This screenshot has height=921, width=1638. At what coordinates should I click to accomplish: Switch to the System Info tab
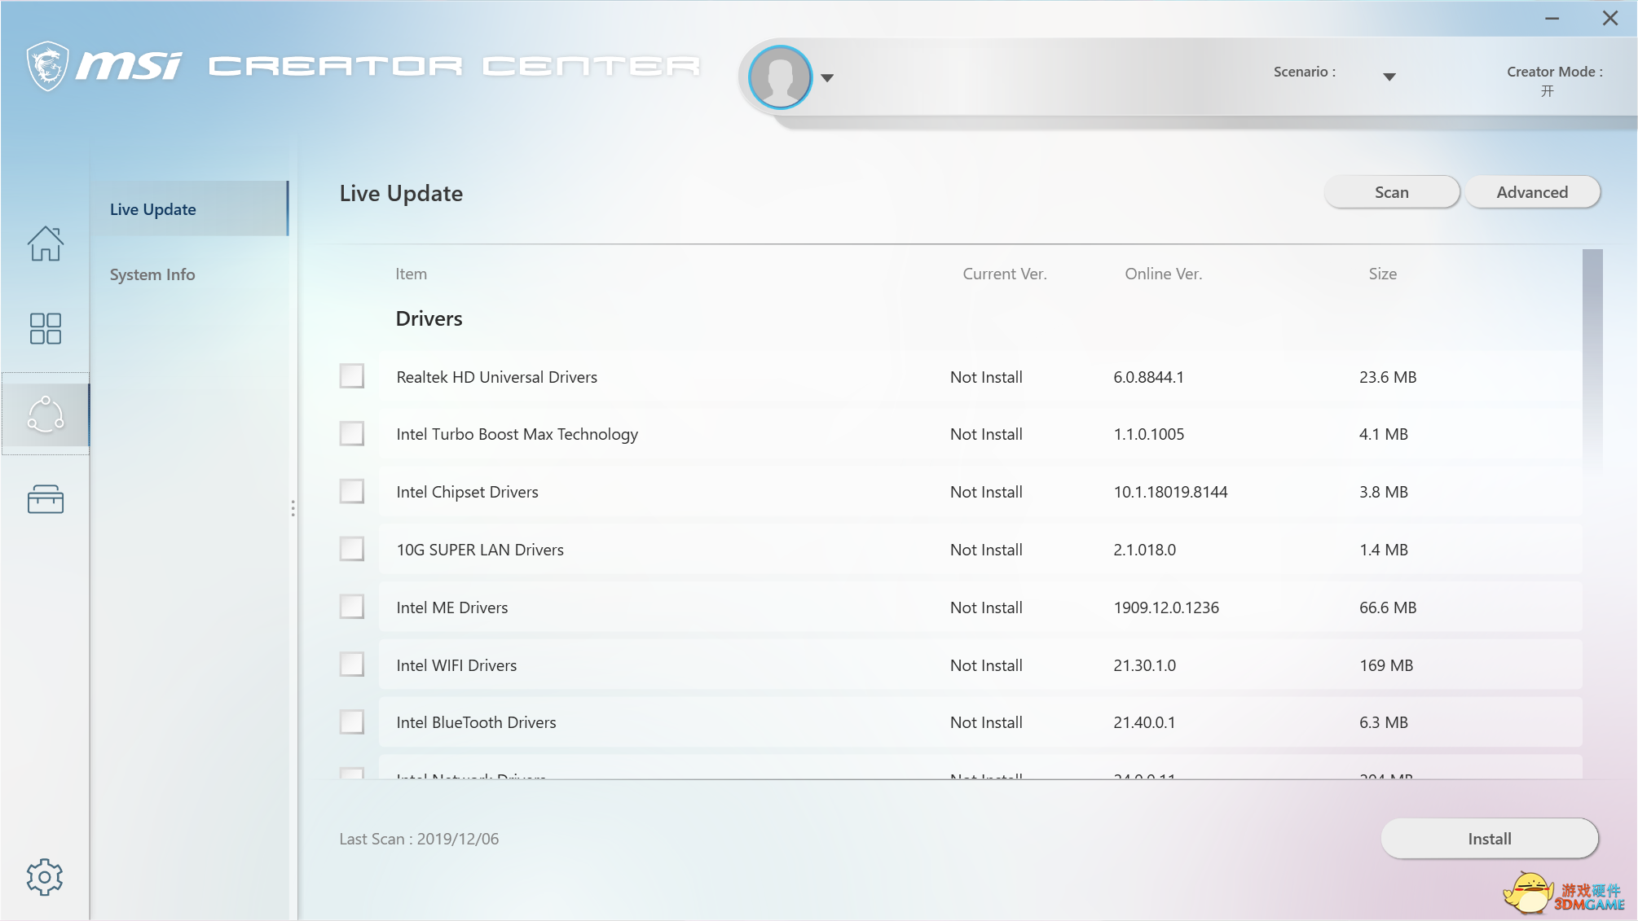coord(152,274)
